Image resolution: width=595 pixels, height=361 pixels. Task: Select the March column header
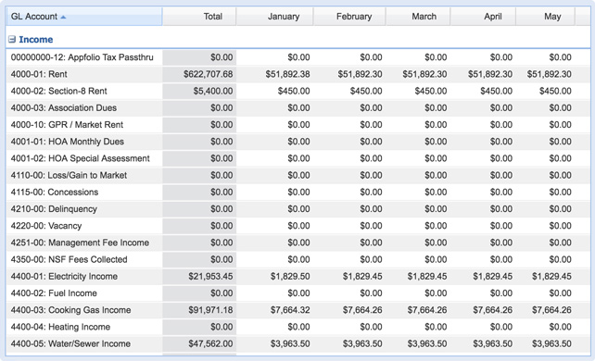click(418, 17)
